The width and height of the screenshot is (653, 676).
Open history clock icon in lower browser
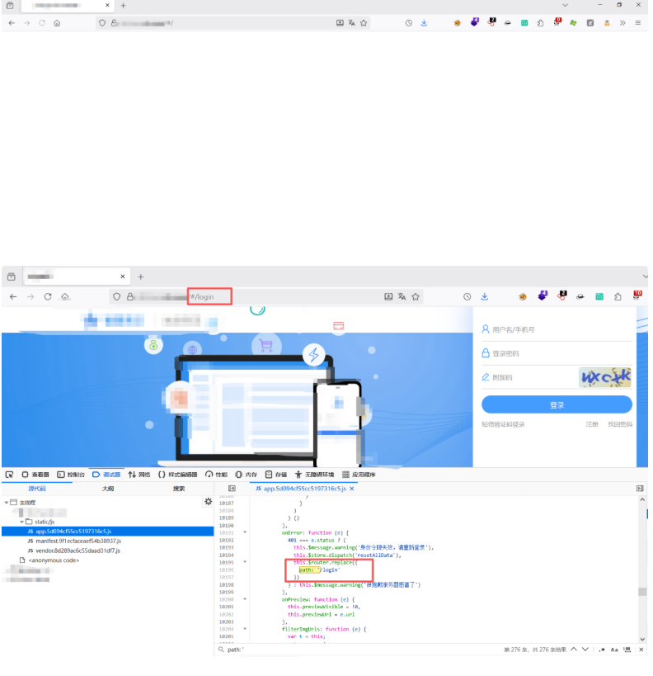pyautogui.click(x=467, y=297)
